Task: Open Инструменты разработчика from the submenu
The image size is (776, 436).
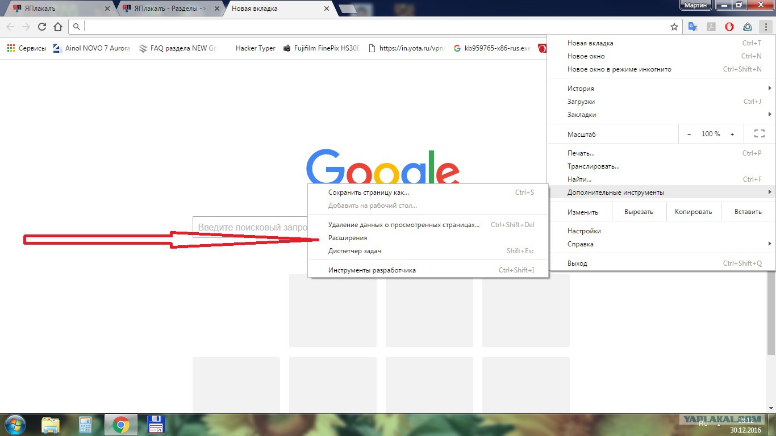Action: coord(428,270)
